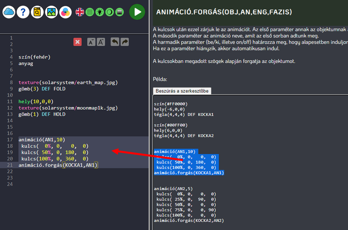Clear the editor with the red X
This screenshot has height=230, width=348.
(x=78, y=42)
